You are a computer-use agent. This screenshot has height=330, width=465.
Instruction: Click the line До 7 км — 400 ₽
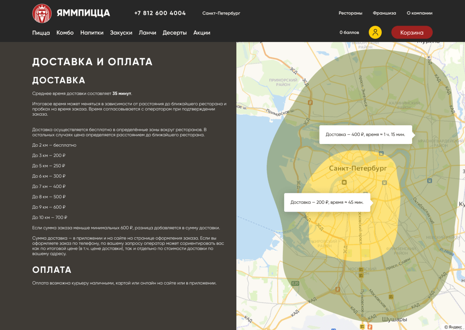tap(49, 187)
